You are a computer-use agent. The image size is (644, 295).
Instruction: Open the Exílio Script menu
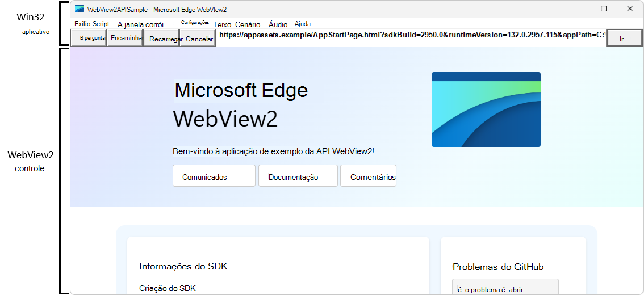pos(92,24)
